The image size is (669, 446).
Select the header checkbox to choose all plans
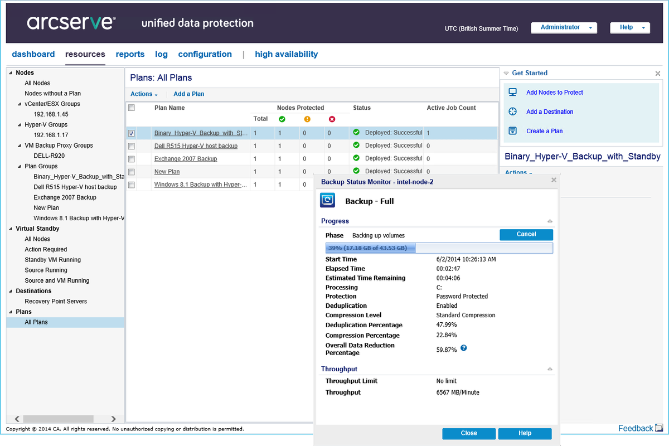[x=132, y=107]
